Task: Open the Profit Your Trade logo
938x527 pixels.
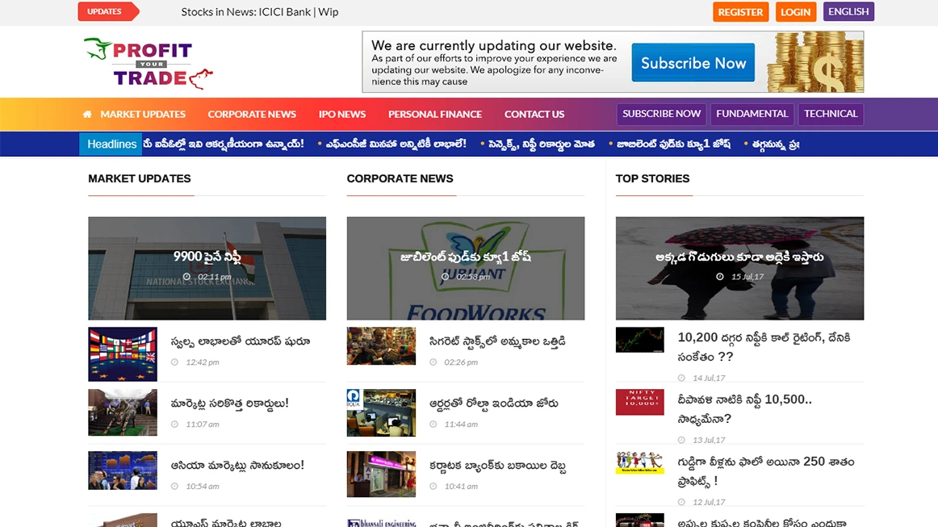Action: [x=149, y=64]
